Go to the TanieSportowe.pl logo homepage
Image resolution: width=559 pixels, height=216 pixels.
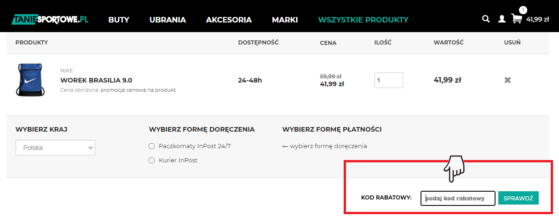coord(50,19)
